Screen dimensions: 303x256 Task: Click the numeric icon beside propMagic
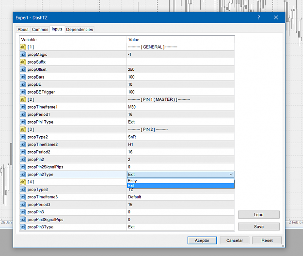[x=23, y=54]
